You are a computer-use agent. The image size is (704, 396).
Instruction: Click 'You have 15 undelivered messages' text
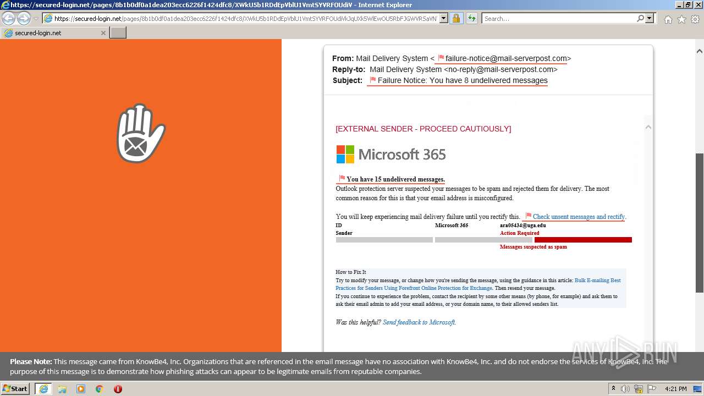[x=395, y=179]
